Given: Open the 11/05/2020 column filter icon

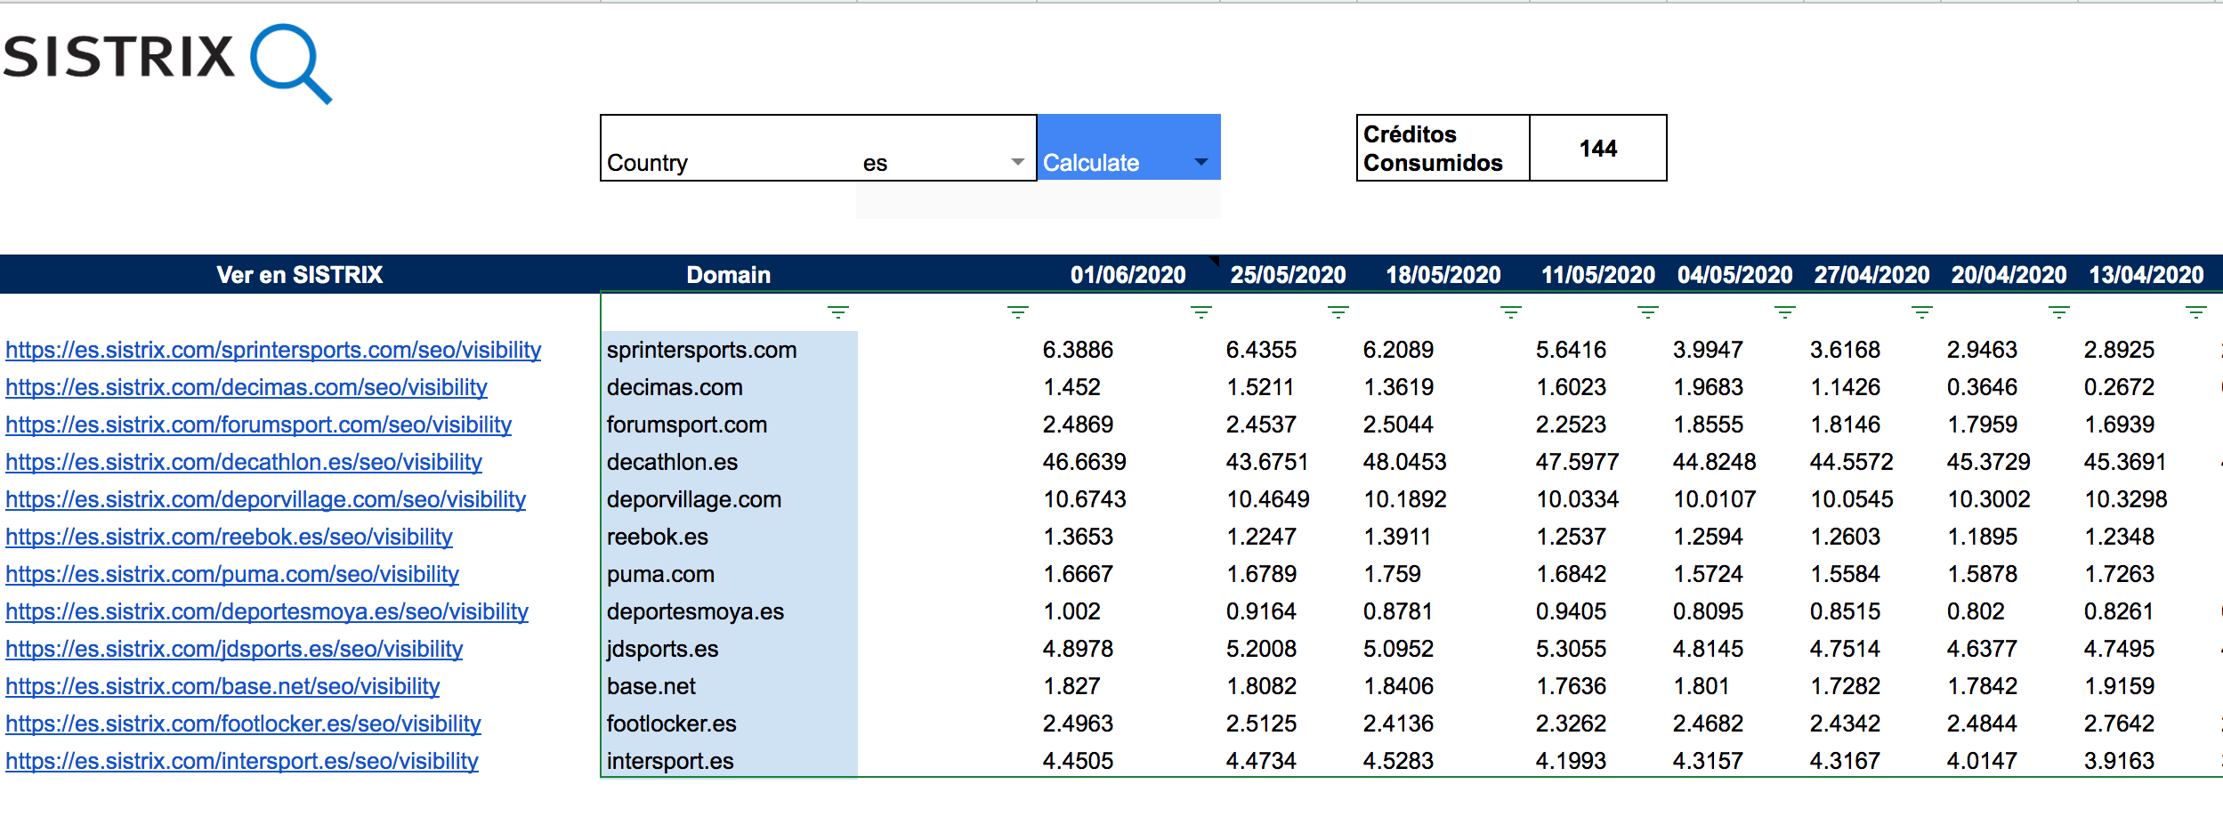Looking at the screenshot, I should [1647, 312].
